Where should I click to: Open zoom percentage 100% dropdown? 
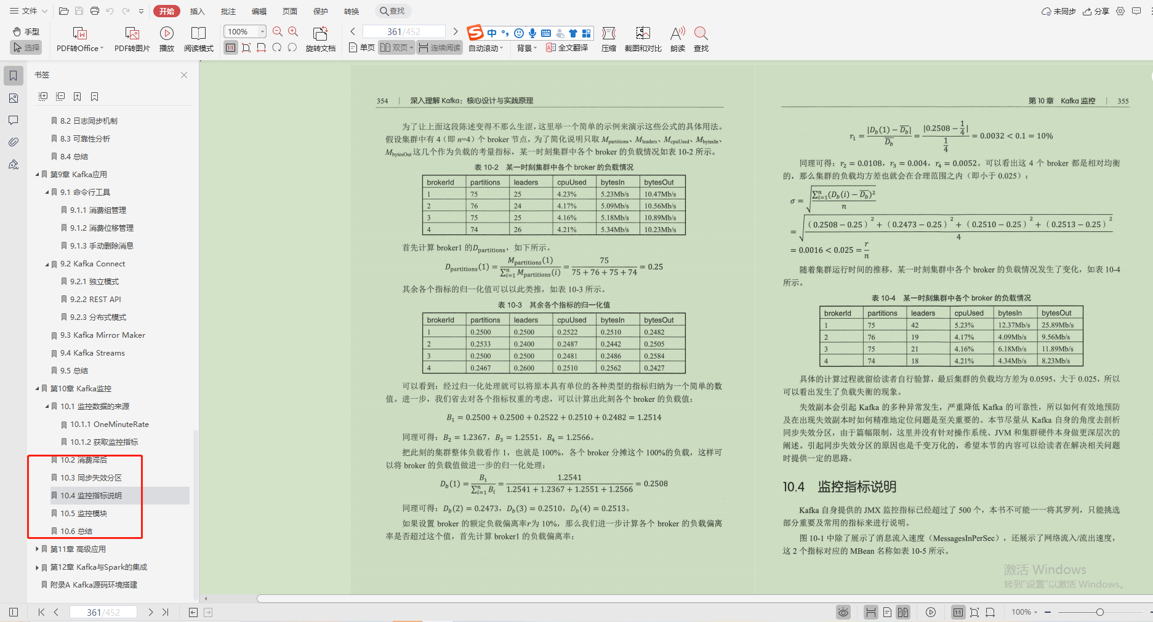click(262, 31)
